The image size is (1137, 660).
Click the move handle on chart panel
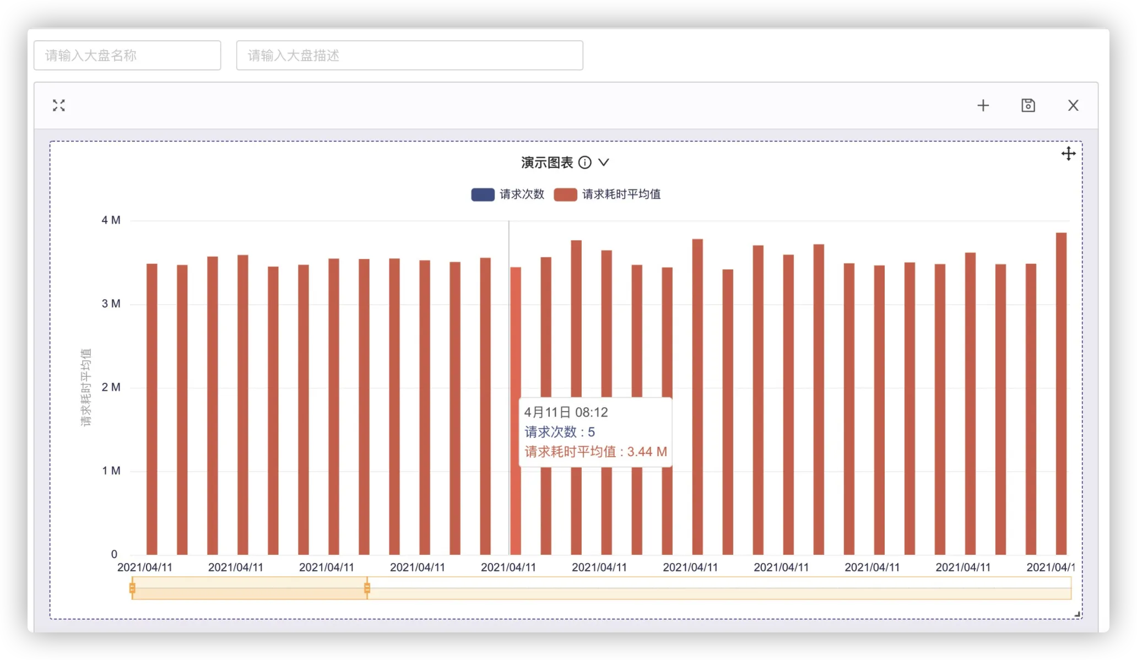1068,154
